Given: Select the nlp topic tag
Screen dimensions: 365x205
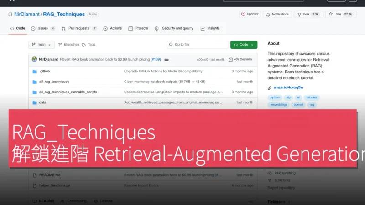Looking at the screenshot, I should point(288,97).
